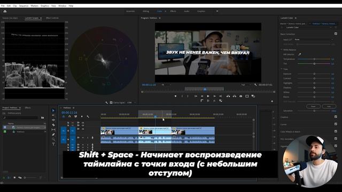Toggle Basic Correction checkbox
Viewport: 342px width, 192px height.
click(336, 34)
